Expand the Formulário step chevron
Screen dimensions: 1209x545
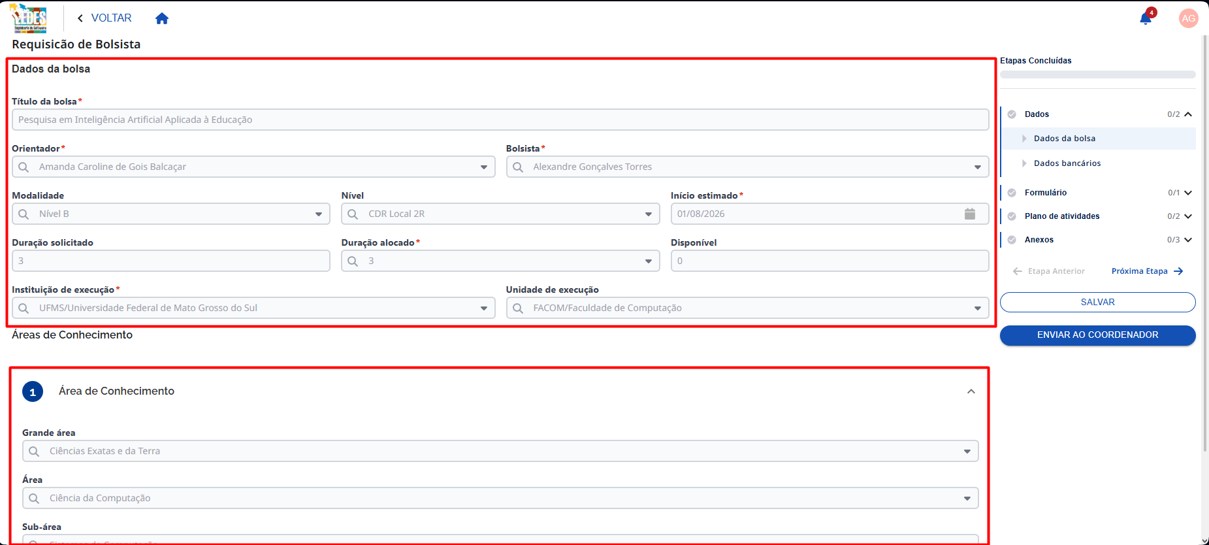click(x=1188, y=193)
